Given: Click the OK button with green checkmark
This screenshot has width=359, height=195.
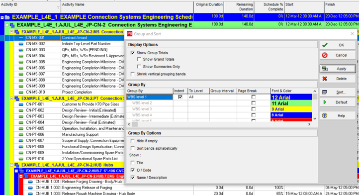Looking at the screenshot, I should tap(338, 45).
